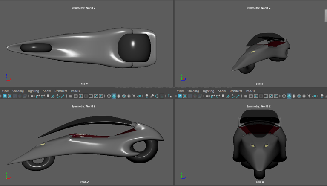
Task: Toggle Multisample Anti-aliasing in front -Z panel toolbar
Action: click(x=157, y=96)
